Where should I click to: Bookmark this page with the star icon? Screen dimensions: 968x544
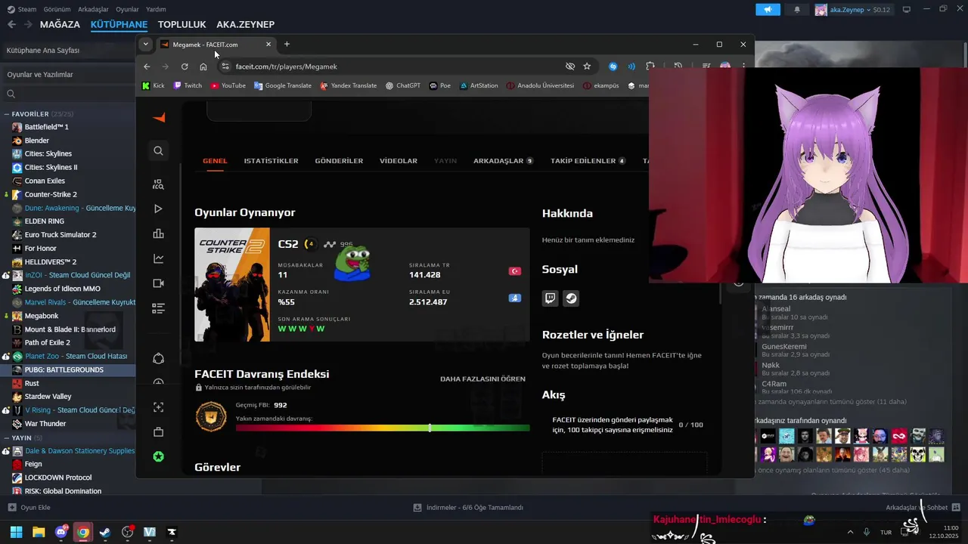pyautogui.click(x=587, y=66)
